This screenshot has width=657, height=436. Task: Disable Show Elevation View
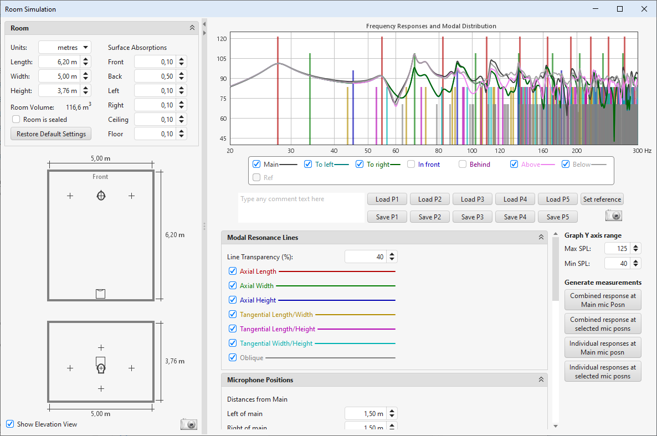coord(10,424)
